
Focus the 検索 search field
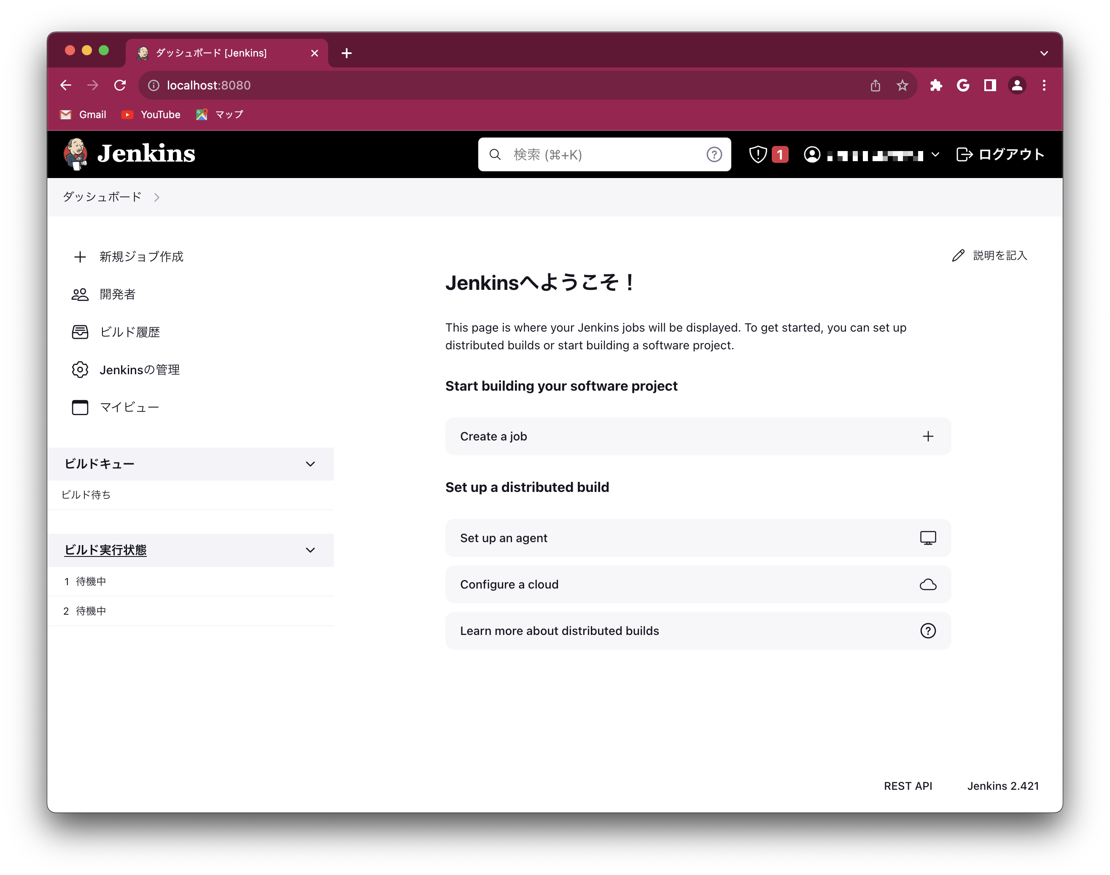[604, 154]
